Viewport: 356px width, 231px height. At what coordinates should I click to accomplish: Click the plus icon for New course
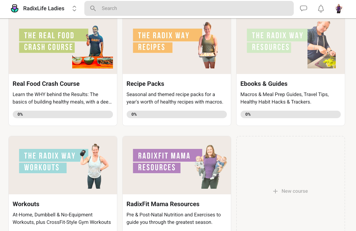tap(275, 191)
